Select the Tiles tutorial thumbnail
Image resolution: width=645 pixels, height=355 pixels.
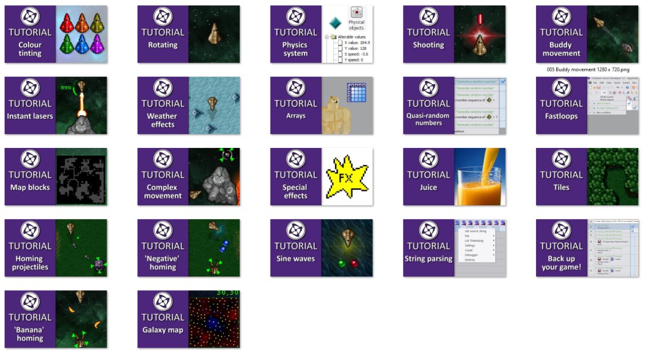[x=587, y=177]
